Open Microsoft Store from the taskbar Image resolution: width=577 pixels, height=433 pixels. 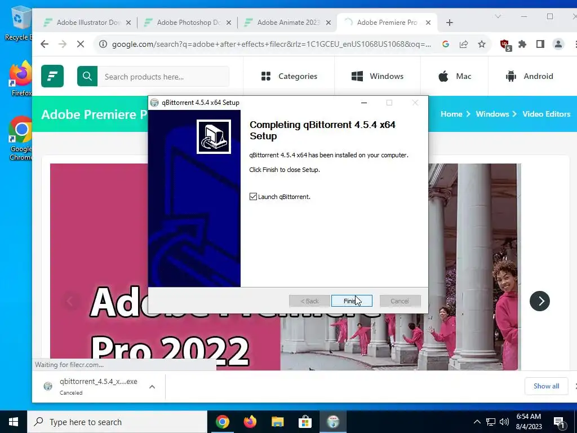(305, 422)
